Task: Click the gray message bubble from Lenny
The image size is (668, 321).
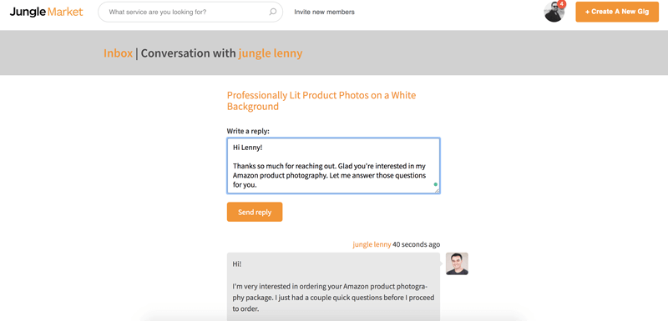Action: click(333, 287)
